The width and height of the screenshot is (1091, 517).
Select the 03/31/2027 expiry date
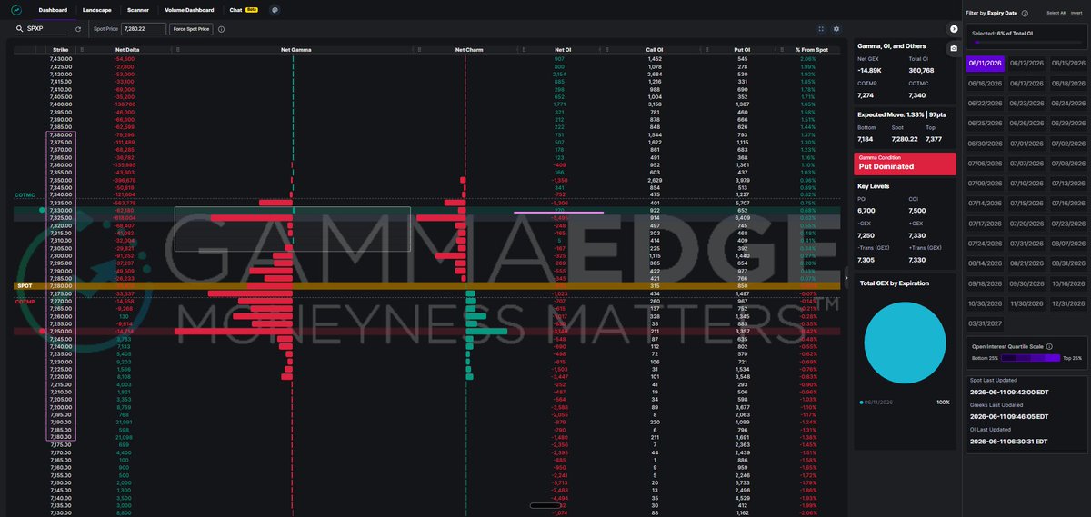click(985, 323)
